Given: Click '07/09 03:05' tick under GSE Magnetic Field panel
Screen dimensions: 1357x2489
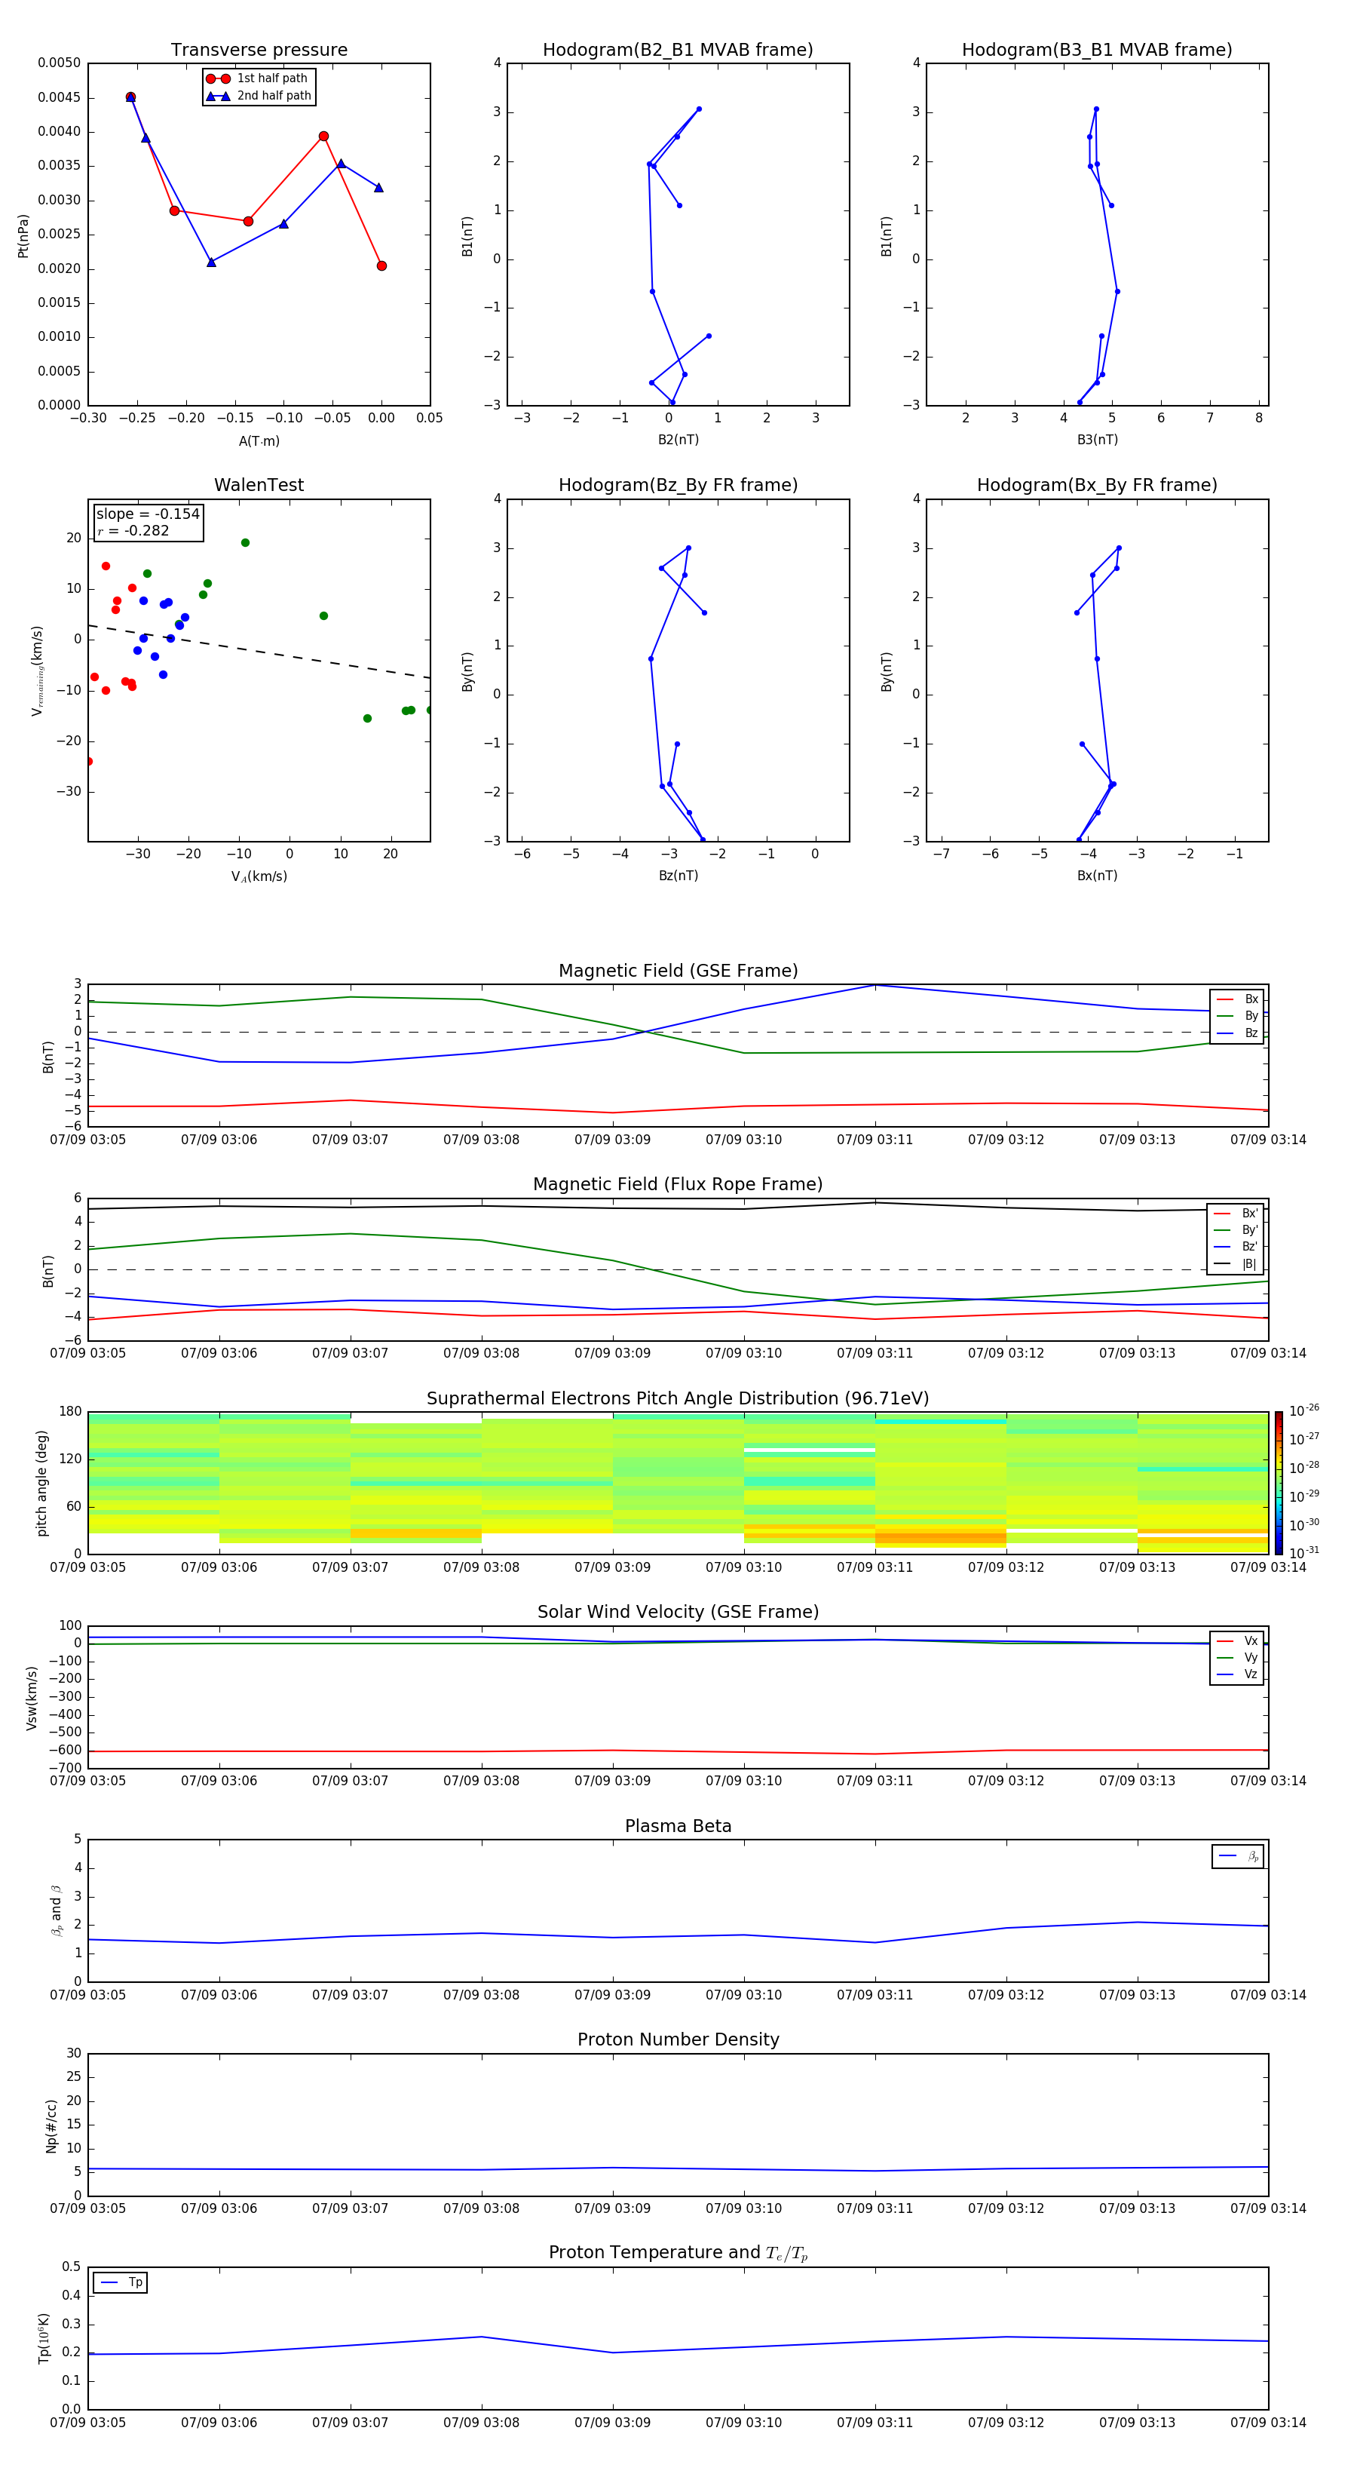Looking at the screenshot, I should tap(88, 1140).
